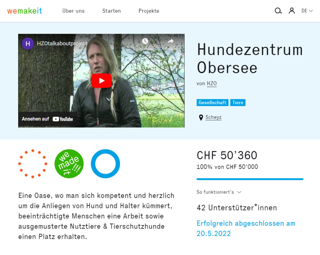This screenshot has height=255, width=320.
Task: Click the Schwyz location pin icon
Action: point(201,118)
